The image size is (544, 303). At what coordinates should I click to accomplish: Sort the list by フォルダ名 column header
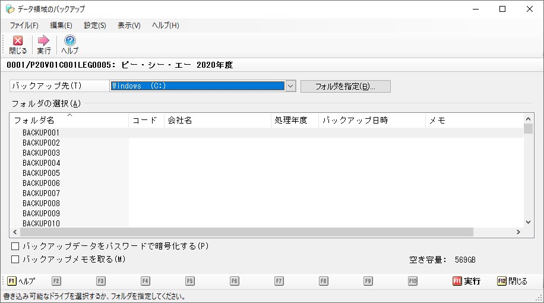click(69, 120)
